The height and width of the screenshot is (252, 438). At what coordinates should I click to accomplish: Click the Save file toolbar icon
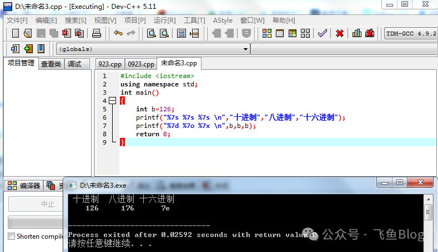pos(41,33)
